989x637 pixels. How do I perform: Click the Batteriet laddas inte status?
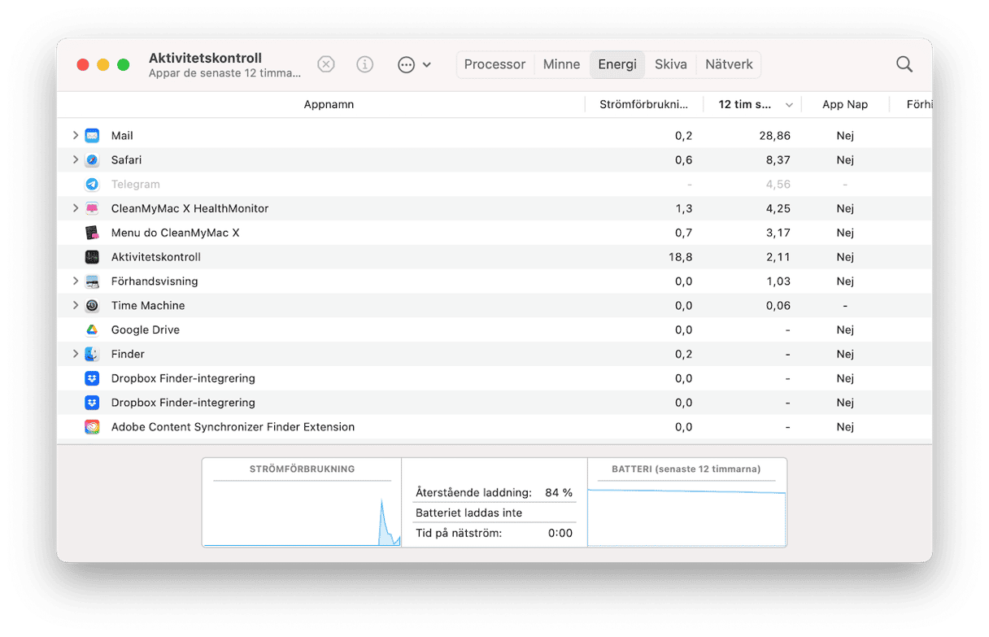(469, 513)
